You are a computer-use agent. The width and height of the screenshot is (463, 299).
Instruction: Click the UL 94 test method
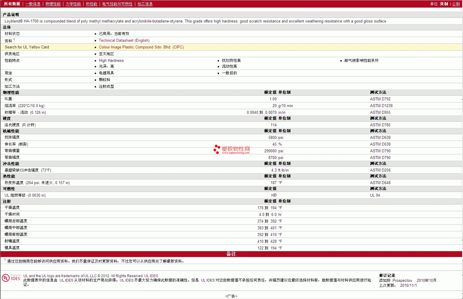pyautogui.click(x=375, y=195)
